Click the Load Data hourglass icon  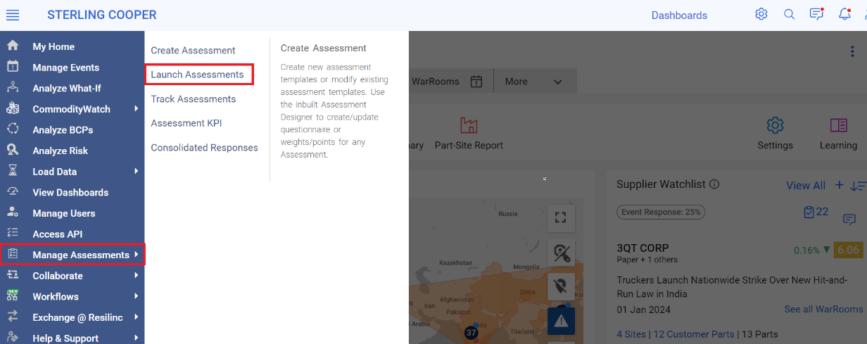click(x=13, y=171)
